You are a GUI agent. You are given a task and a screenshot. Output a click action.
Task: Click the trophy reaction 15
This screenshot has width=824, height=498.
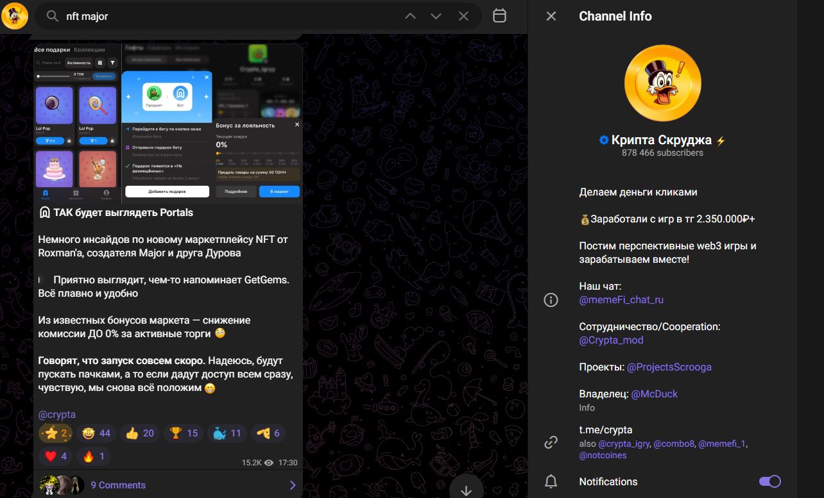[184, 433]
